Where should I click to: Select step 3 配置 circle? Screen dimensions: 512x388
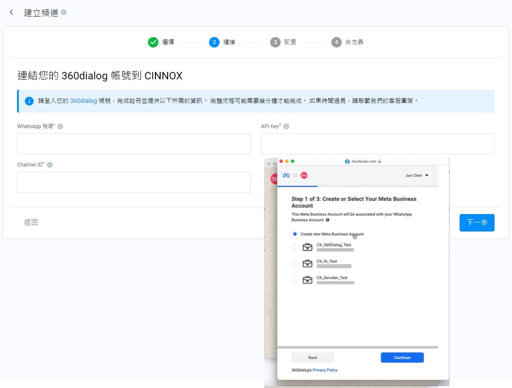[x=275, y=42]
